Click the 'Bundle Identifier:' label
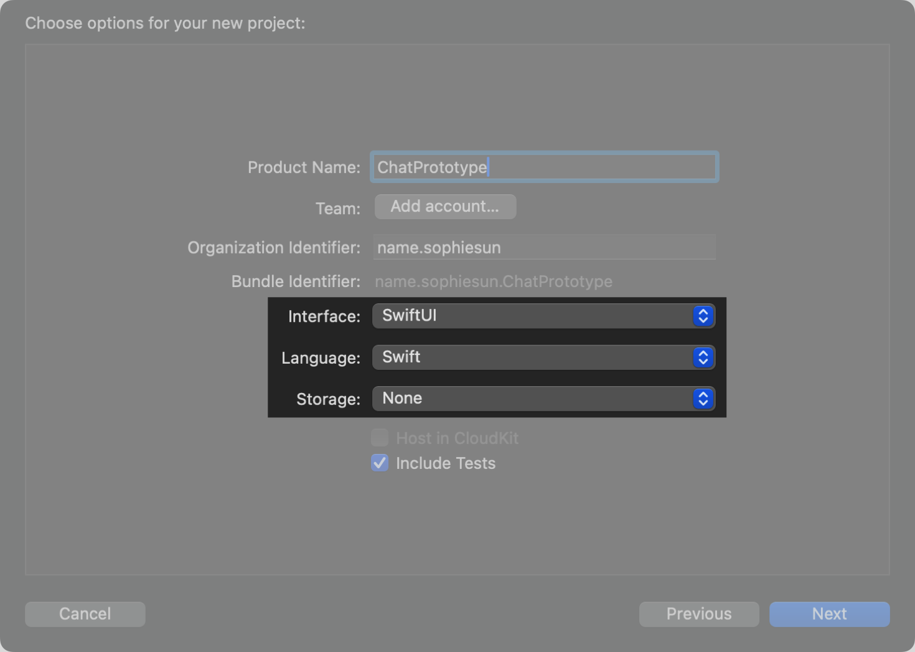This screenshot has height=652, width=915. [x=296, y=281]
